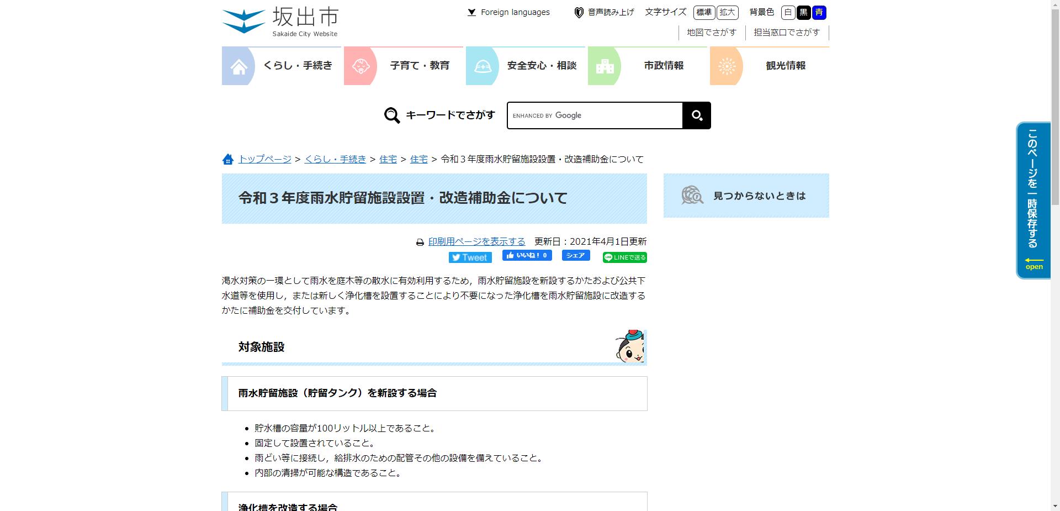
Task: Select the white 白 background swatch
Action: (x=788, y=12)
